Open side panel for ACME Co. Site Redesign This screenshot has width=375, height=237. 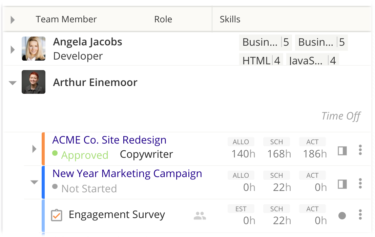[x=342, y=151]
